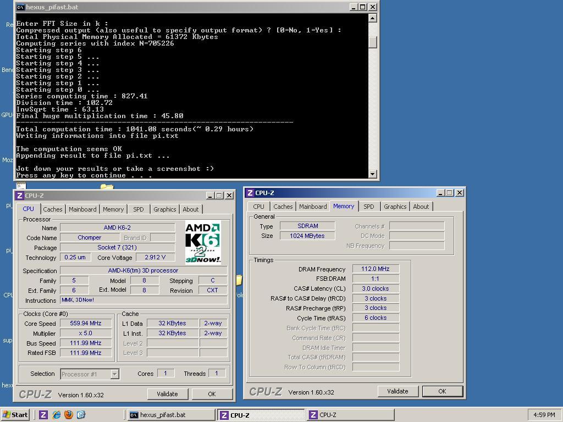Switch to hexus_pifast.bat taskbar button
The width and height of the screenshot is (563, 422).
170,415
